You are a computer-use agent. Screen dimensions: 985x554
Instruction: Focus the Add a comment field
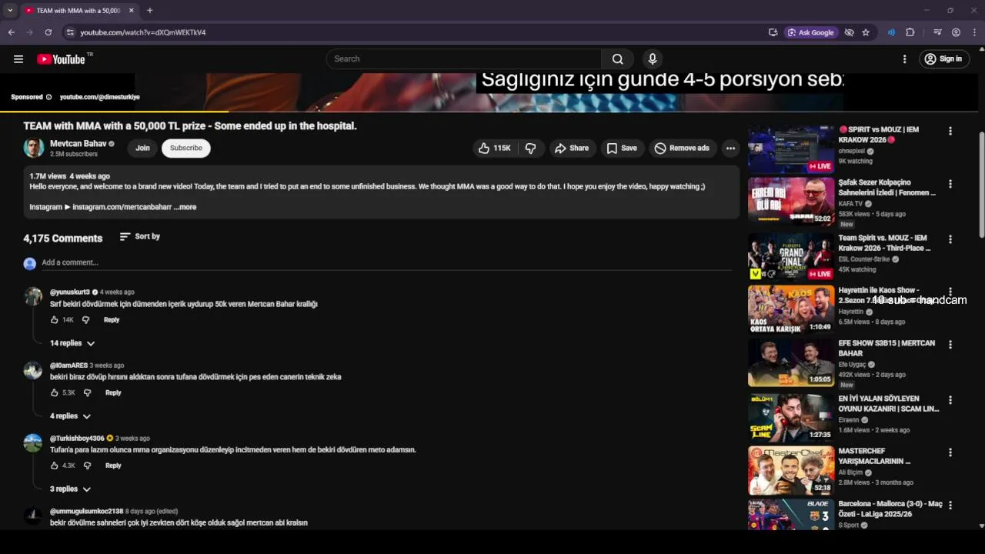(x=385, y=263)
